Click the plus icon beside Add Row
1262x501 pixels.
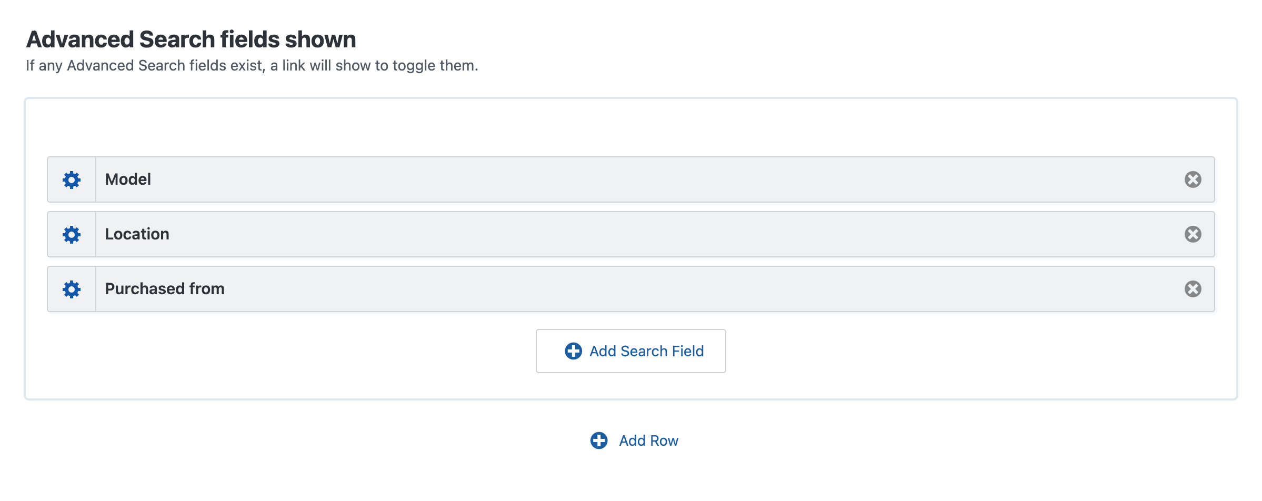coord(599,440)
